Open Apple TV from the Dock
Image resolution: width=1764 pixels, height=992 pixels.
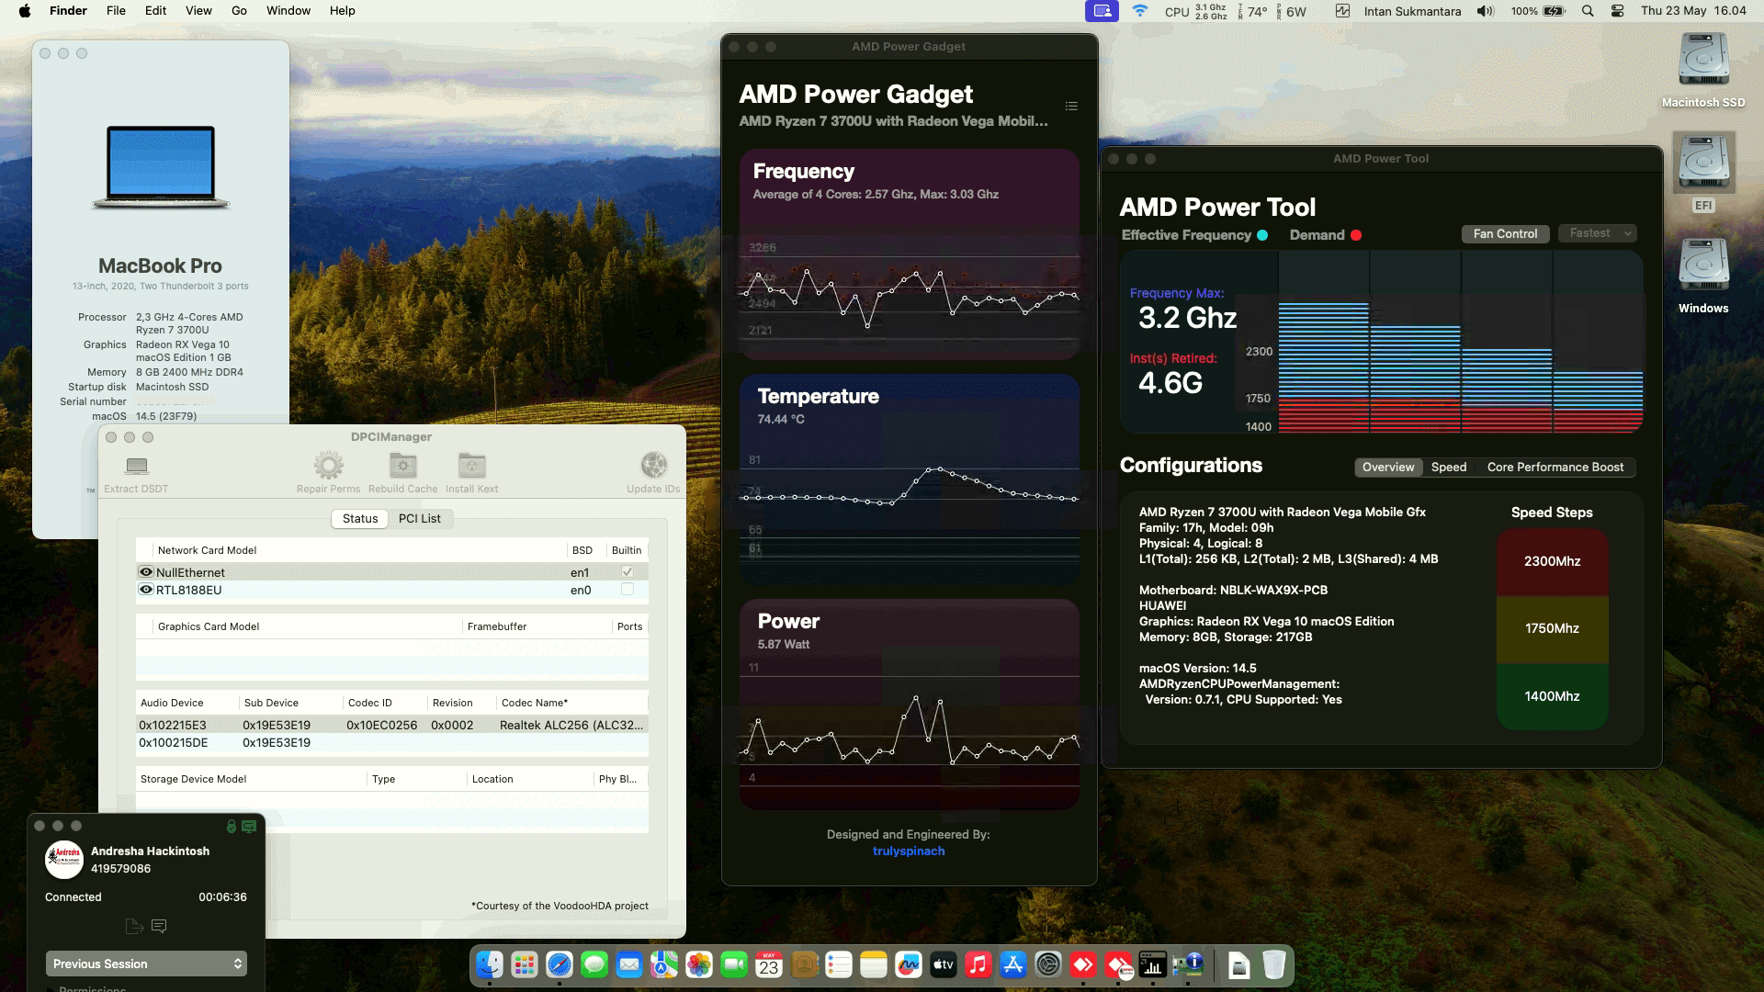tap(944, 965)
